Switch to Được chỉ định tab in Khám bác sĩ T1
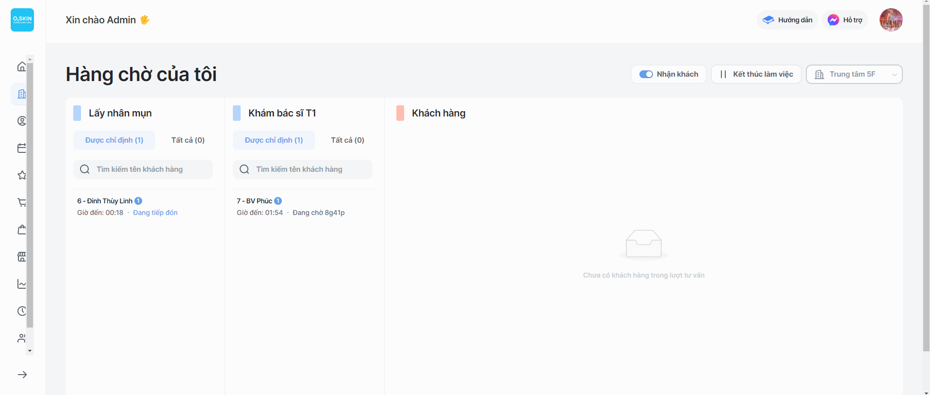Screen dimensions: 930x395 click(274, 140)
